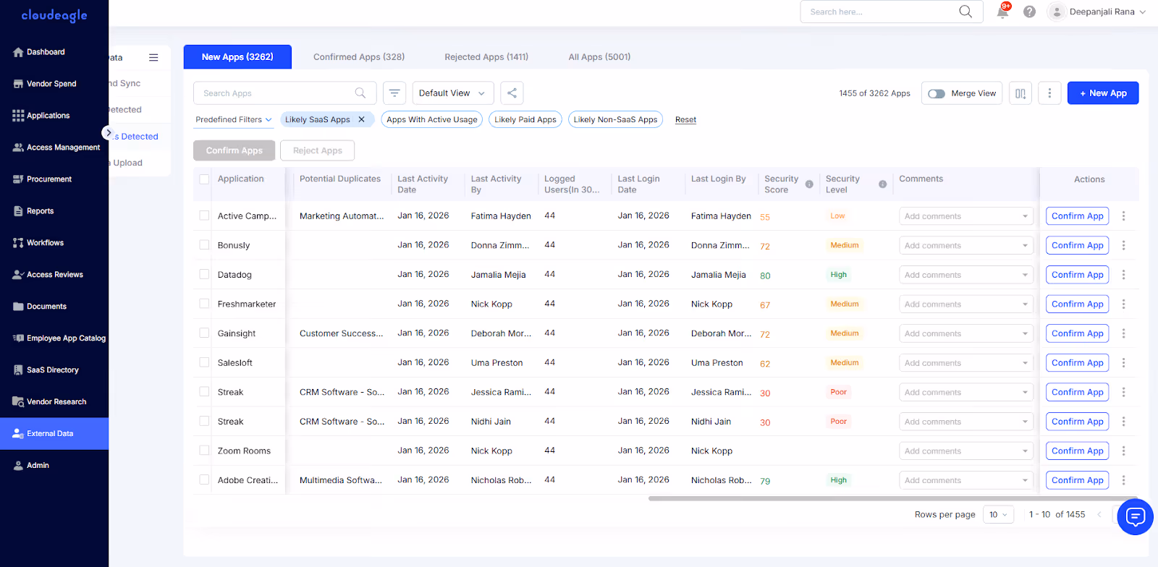Open Add comments dropdown for Adobe Creati...
Viewport: 1158px width, 567px height.
click(965, 480)
